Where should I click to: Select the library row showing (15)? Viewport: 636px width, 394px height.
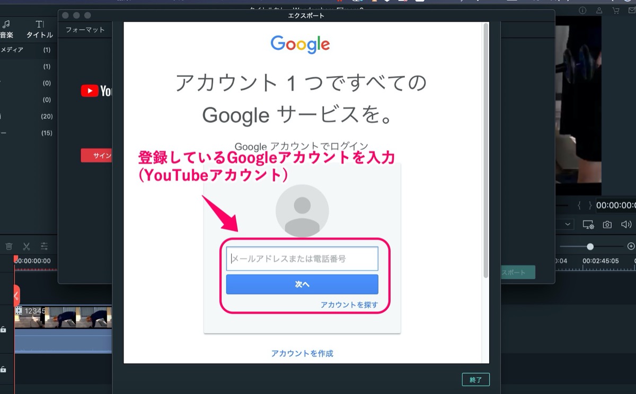tap(28, 133)
